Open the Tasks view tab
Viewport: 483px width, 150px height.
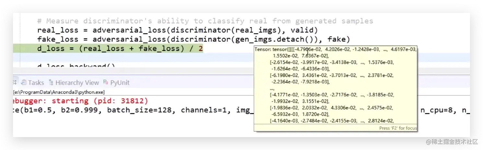(x=32, y=82)
